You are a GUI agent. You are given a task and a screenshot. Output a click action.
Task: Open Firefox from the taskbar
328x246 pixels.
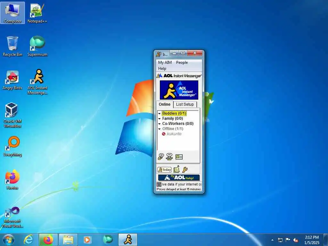[x=48, y=240]
